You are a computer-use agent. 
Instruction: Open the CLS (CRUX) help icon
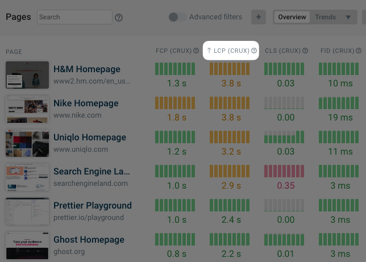point(305,51)
